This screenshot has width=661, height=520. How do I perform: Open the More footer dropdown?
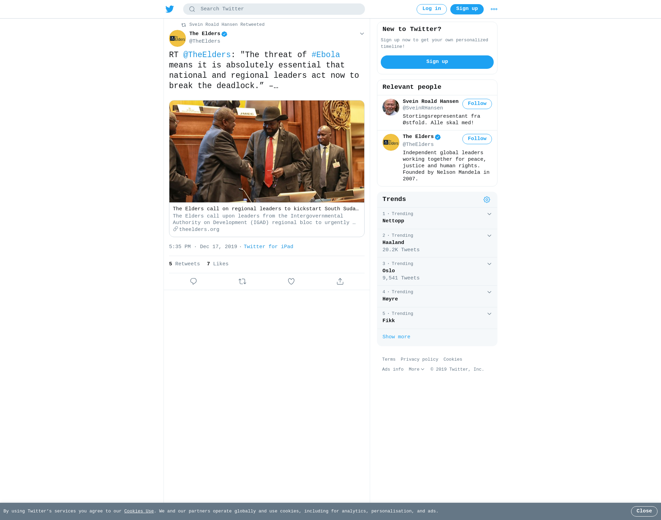(x=417, y=369)
